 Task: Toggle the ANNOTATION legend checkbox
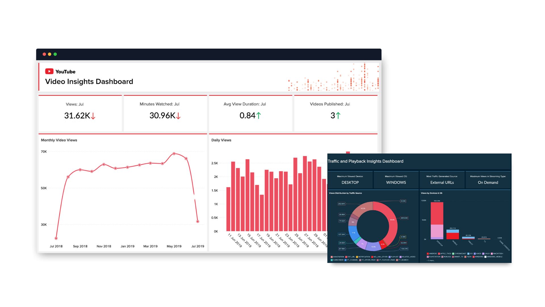click(332, 257)
